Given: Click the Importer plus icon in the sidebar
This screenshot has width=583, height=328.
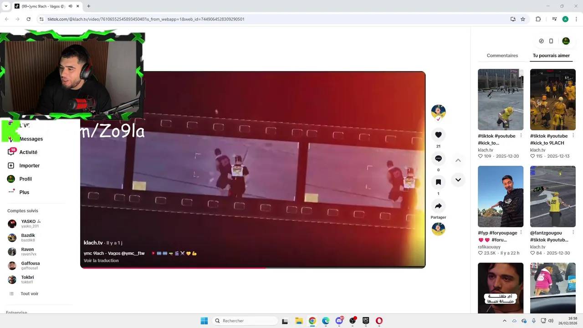Looking at the screenshot, I should pyautogui.click(x=11, y=165).
